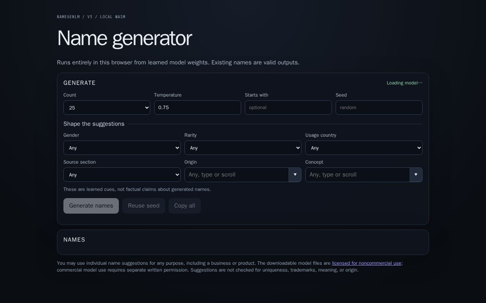Click the Temperature field with 0.75
The width and height of the screenshot is (486, 303).
[197, 108]
